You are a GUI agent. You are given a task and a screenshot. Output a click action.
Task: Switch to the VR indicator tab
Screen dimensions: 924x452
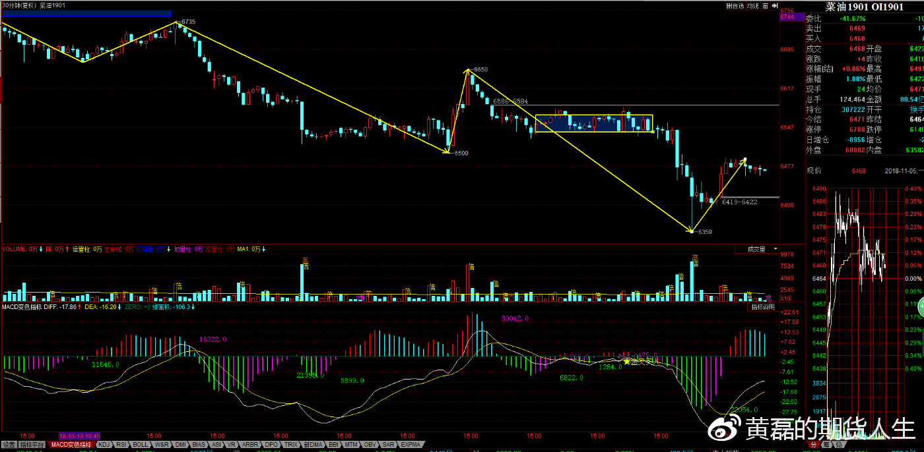(x=232, y=445)
